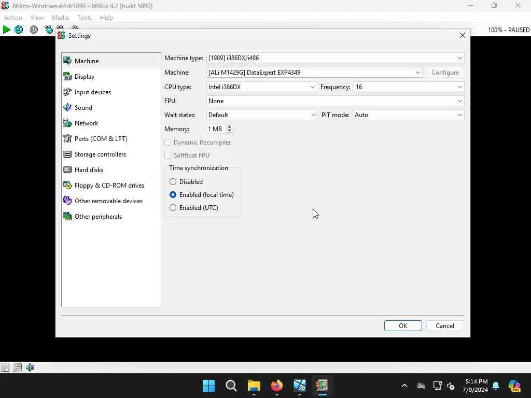Expand the Machine type dropdown

pyautogui.click(x=335, y=58)
